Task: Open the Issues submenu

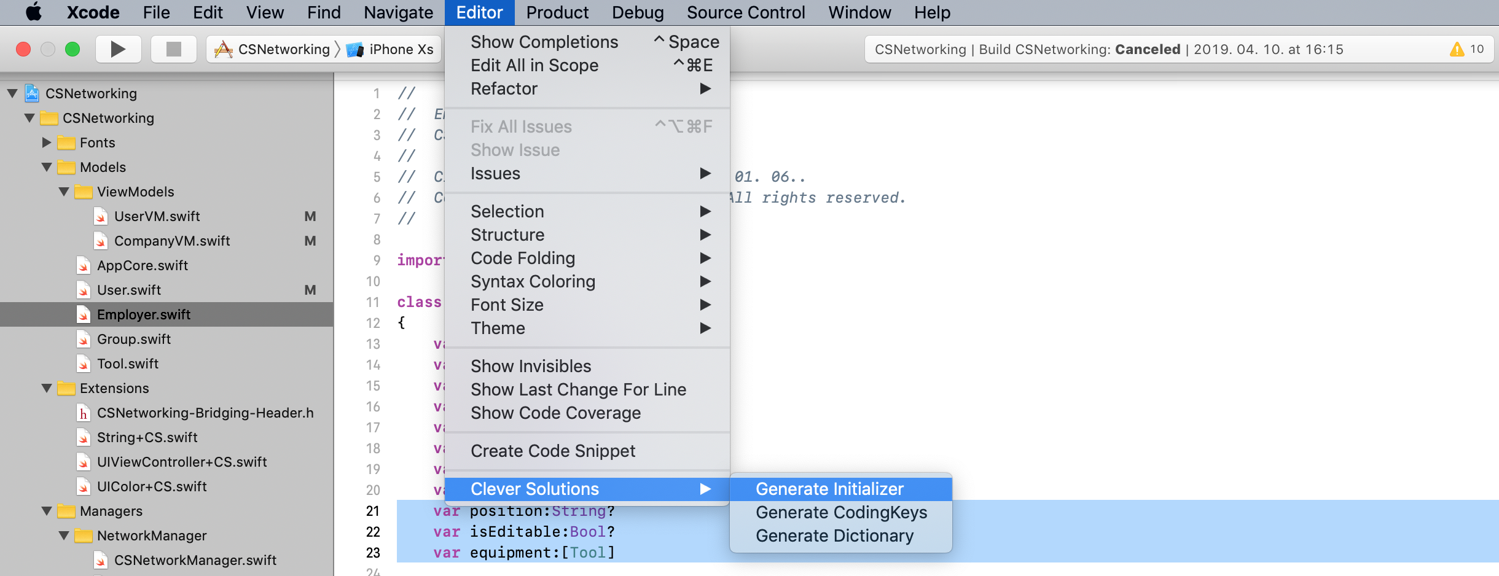Action: 587,174
